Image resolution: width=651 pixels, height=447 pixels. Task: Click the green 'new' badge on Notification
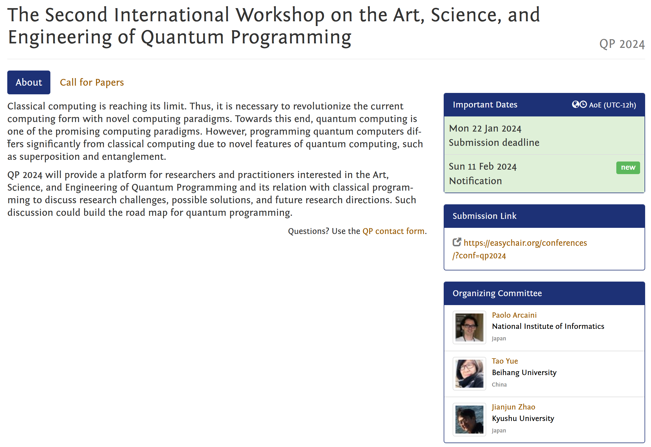click(628, 168)
